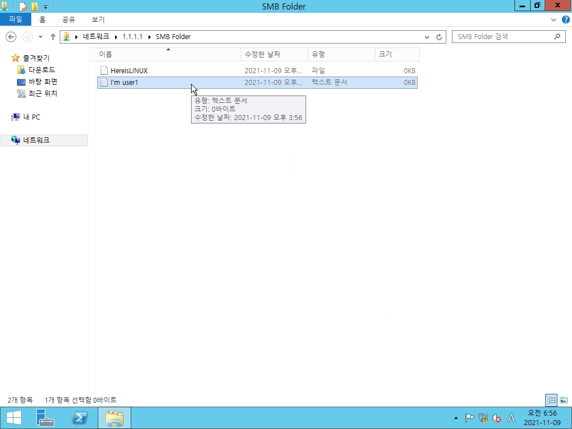Select 즐겨찾기 in the navigation pane
The image size is (572, 429).
36,58
